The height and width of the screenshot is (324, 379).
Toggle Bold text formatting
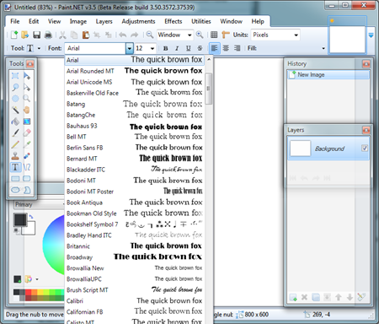[166, 48]
